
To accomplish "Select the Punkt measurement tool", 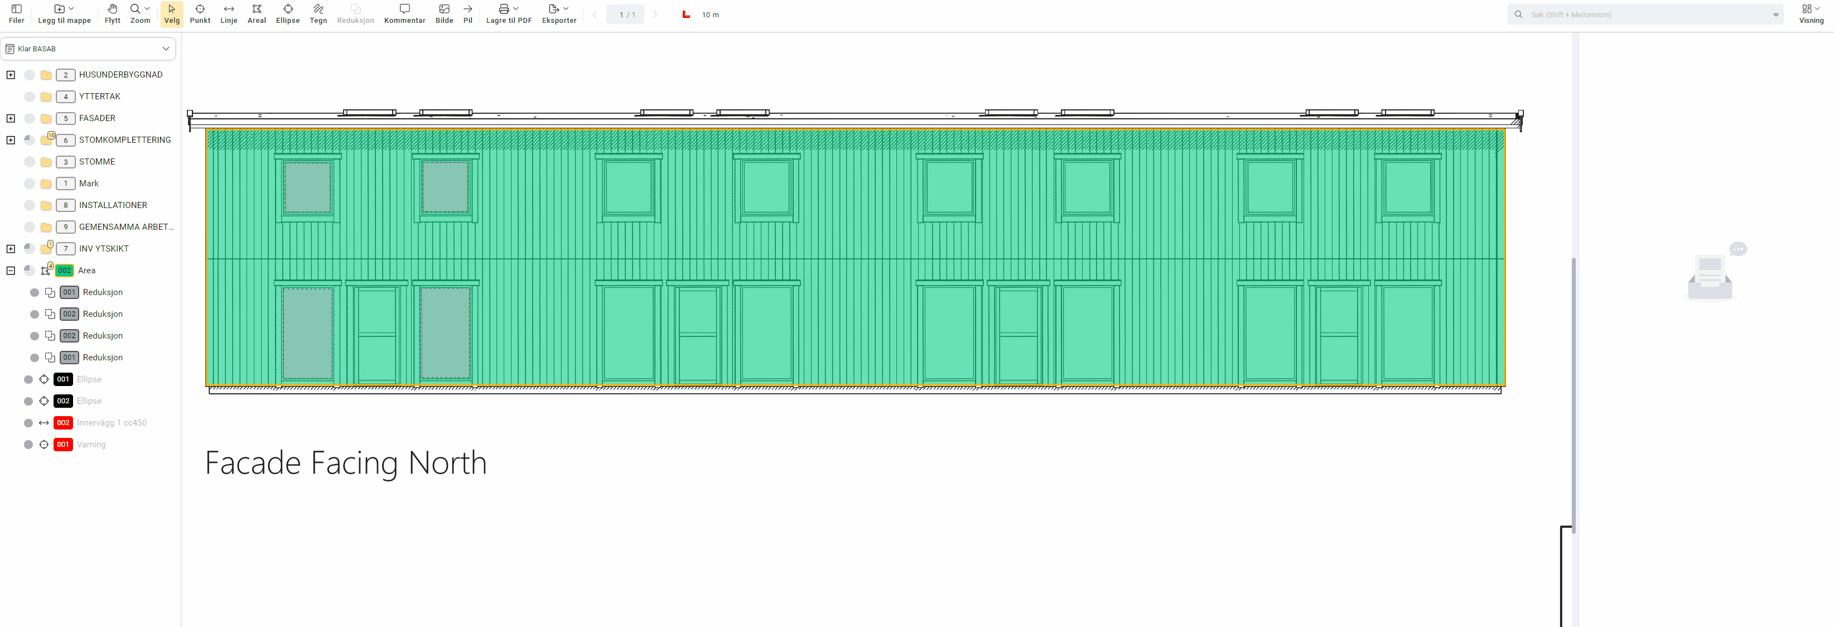I will click(x=200, y=13).
